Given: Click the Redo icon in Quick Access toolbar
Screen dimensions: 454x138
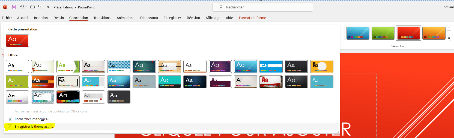Looking at the screenshot, I should pos(32,7).
